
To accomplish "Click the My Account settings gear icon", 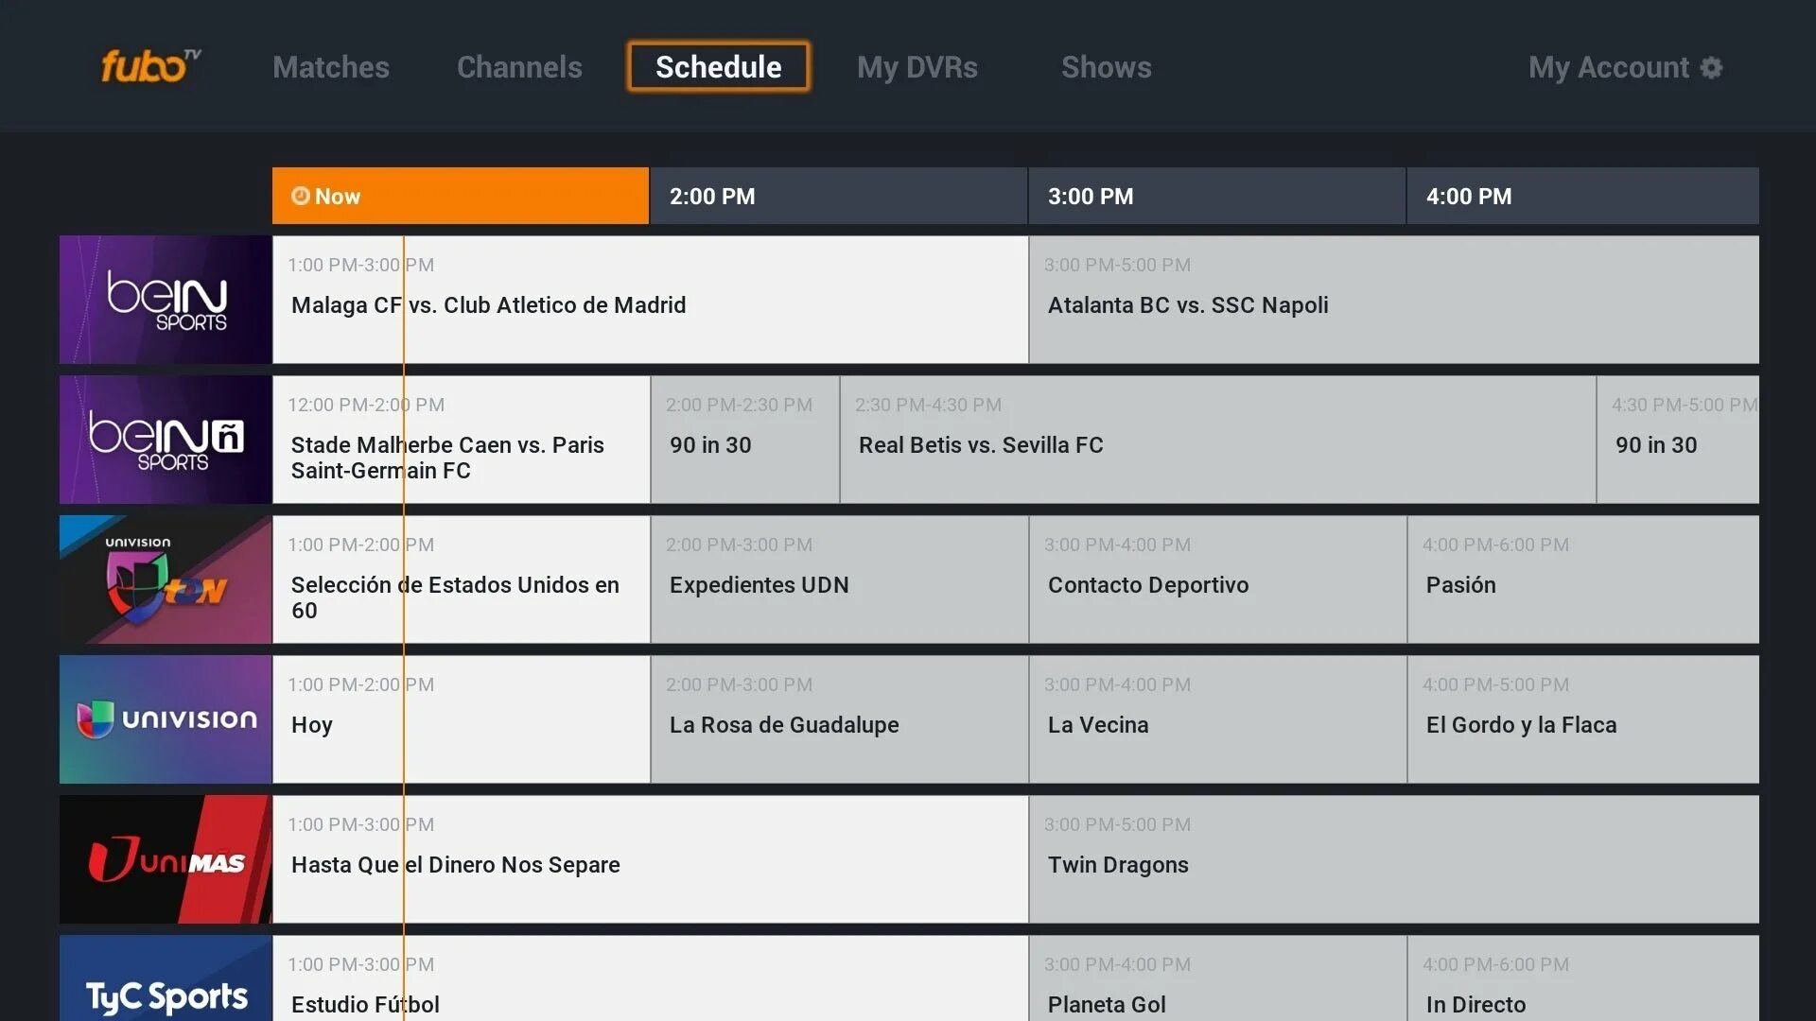I will pos(1714,67).
